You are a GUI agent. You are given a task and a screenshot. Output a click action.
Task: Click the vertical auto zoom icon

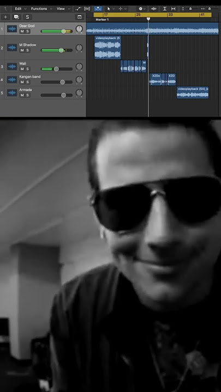pos(165,9)
